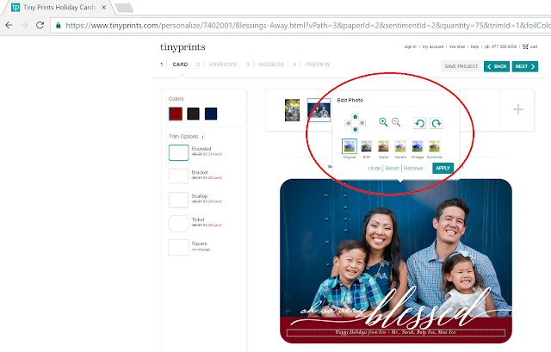Open the Trim Options info icon

(203, 137)
